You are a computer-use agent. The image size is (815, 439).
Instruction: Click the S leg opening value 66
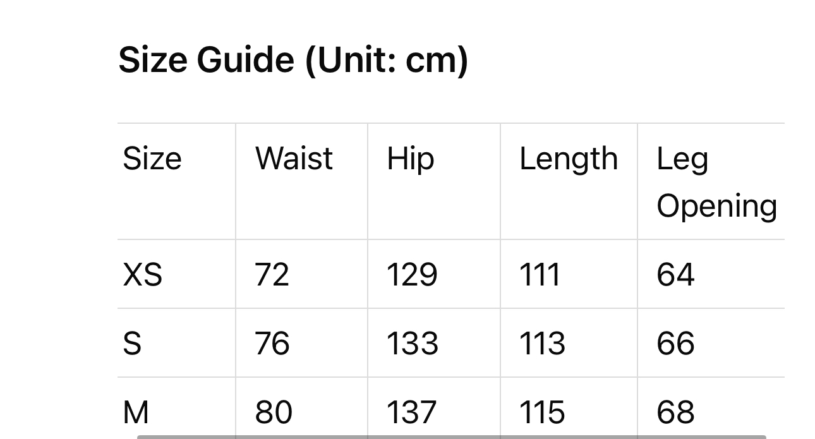(675, 344)
